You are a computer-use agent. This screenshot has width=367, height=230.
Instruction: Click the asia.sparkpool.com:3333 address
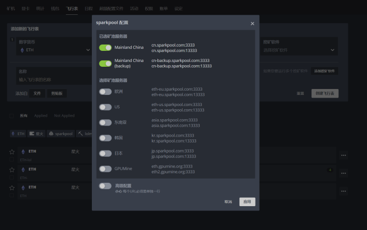click(x=174, y=120)
